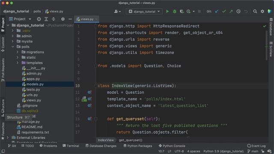
Task: Open the Python Console tab
Action: (172, 146)
